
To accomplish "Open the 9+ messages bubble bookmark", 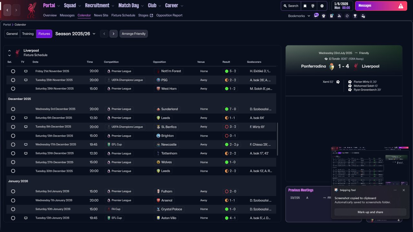I will (316, 15).
